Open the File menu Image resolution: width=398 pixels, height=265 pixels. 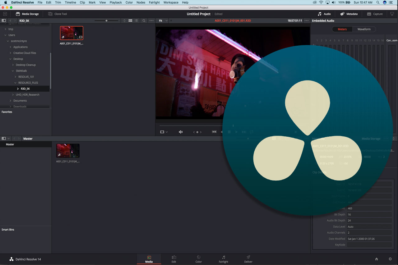tap(40, 2)
